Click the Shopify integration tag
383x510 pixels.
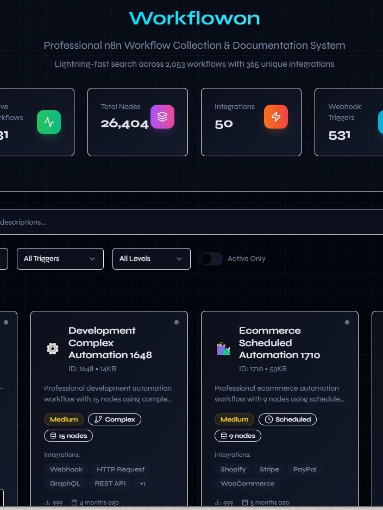point(233,469)
